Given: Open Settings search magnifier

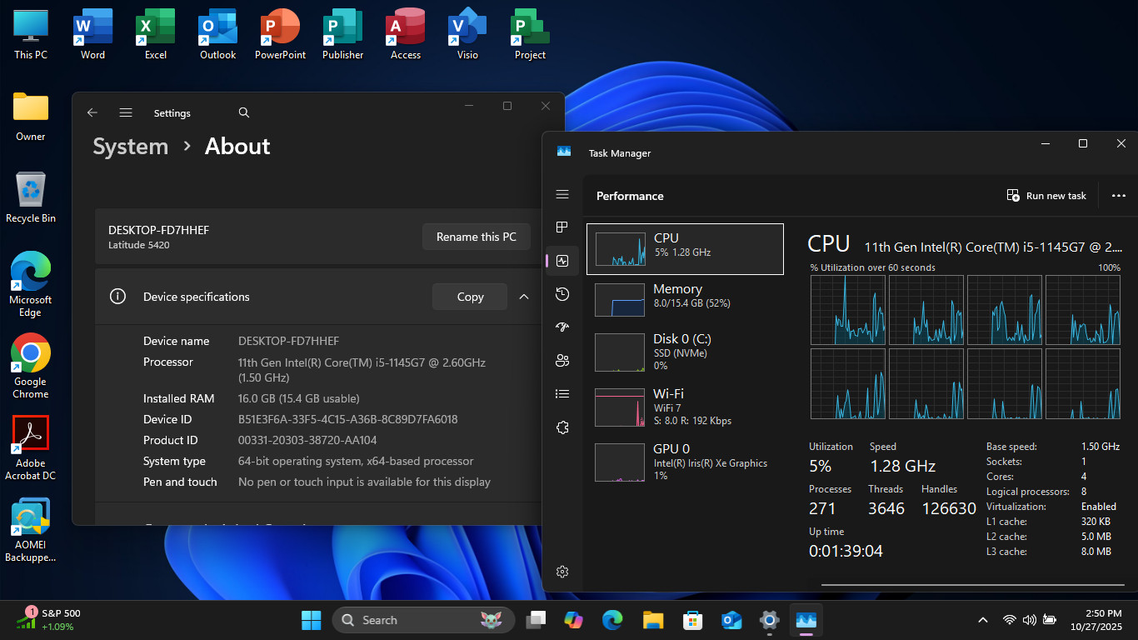Looking at the screenshot, I should [243, 112].
